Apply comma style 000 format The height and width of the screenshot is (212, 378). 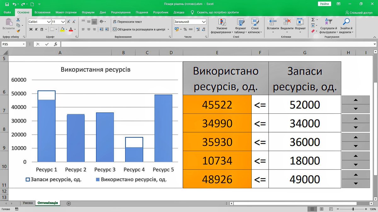[191, 29]
